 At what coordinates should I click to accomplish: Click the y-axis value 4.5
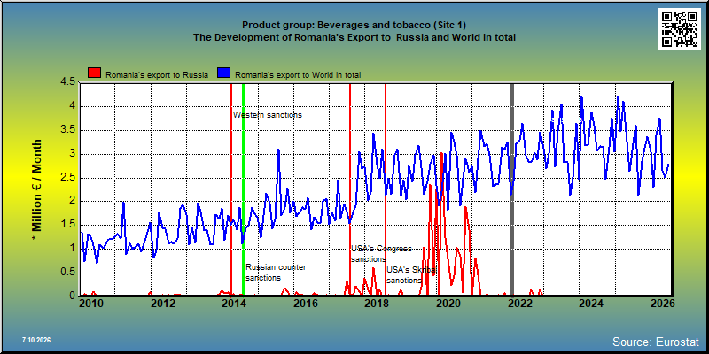click(68, 82)
